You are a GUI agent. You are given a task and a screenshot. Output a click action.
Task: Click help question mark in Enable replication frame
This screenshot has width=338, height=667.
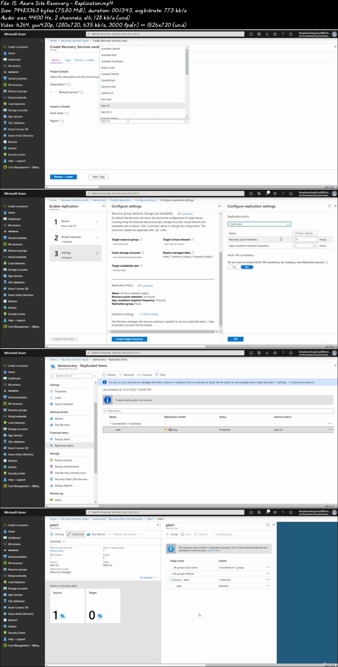[x=283, y=193]
